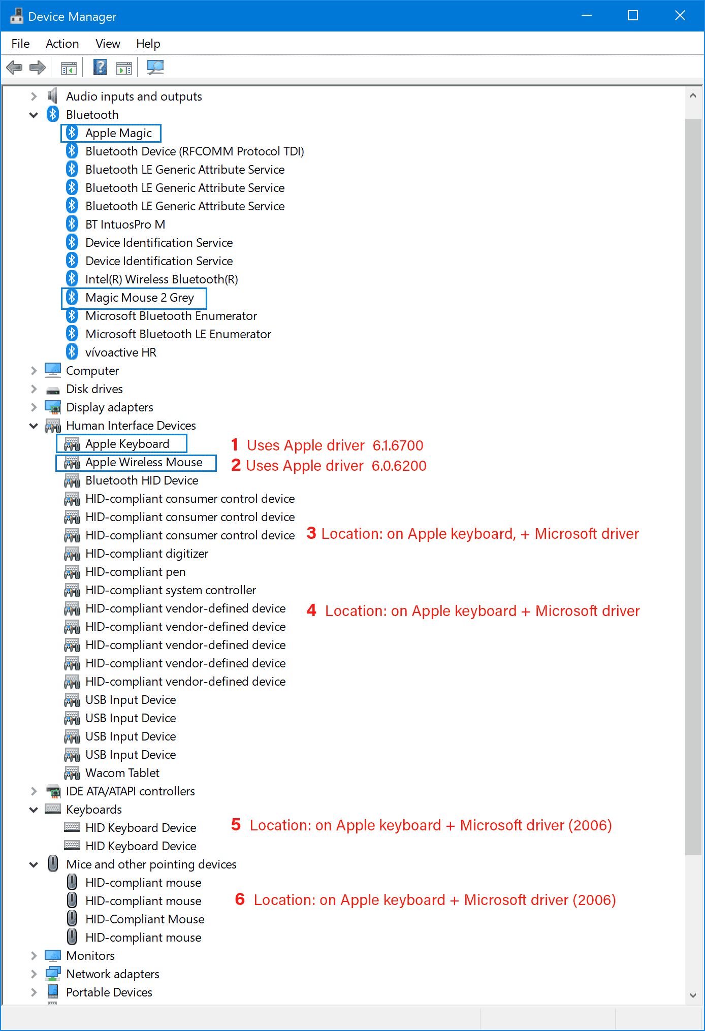
Task: Open the View menu
Action: click(x=108, y=44)
